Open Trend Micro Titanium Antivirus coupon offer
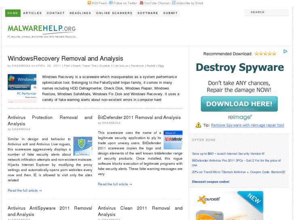 pyautogui.click(x=239, y=172)
